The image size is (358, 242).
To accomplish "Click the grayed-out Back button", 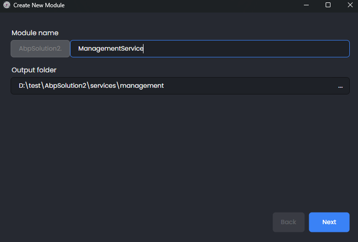I will [288, 222].
